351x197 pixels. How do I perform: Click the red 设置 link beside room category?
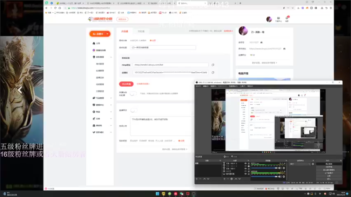coord(153,40)
